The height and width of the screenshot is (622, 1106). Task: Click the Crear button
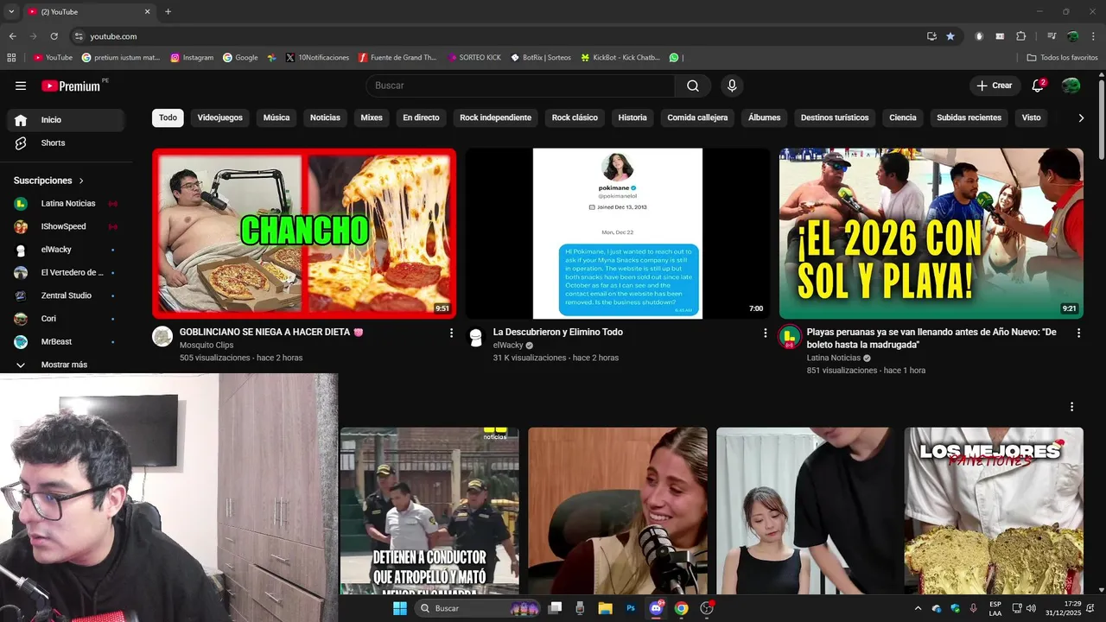coord(994,86)
